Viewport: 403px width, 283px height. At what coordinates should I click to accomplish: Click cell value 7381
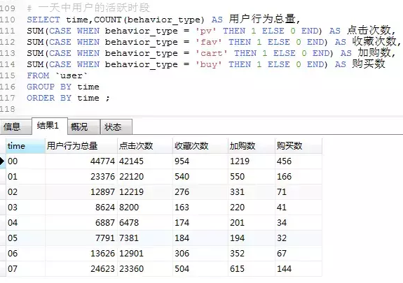[129, 238]
